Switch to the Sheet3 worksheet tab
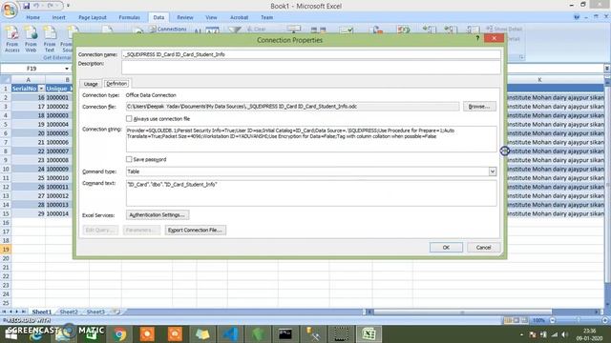This screenshot has width=611, height=343. (95, 312)
